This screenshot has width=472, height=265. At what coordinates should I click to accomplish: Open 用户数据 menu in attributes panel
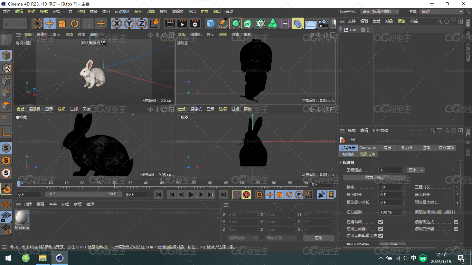pyautogui.click(x=380, y=130)
